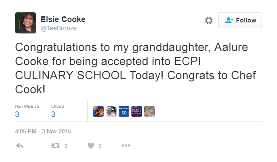This screenshot has width=277, height=162.
Task: Open Elsie Cooke's profile picture
Action: point(26,23)
